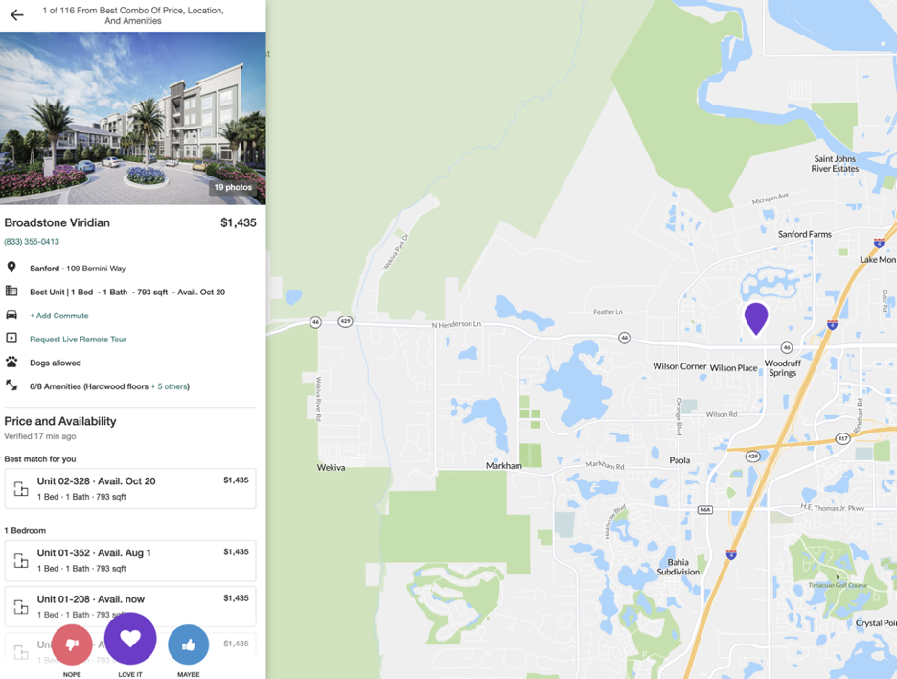Click the purple map pin marker
The height and width of the screenshot is (679, 897).
[756, 319]
